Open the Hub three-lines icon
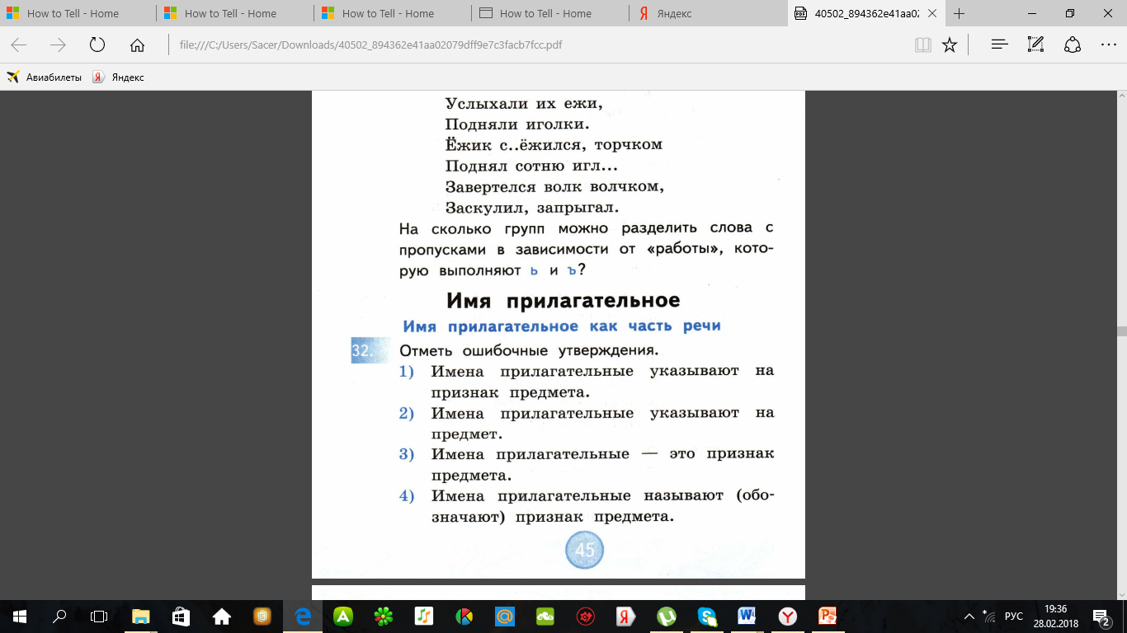This screenshot has width=1127, height=633. click(1000, 45)
